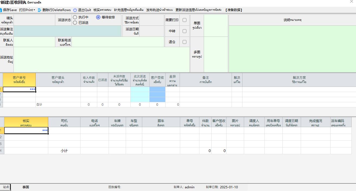Click the 客户签收 header in upper grid
This screenshot has width=356, height=191.
[x=157, y=80]
